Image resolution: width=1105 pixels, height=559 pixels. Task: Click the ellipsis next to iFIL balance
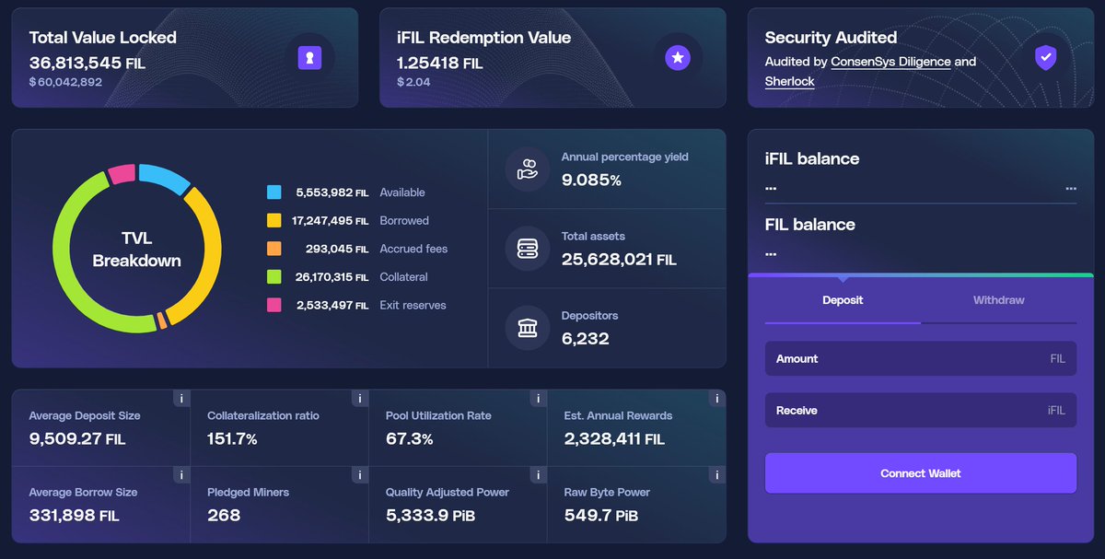point(1071,187)
